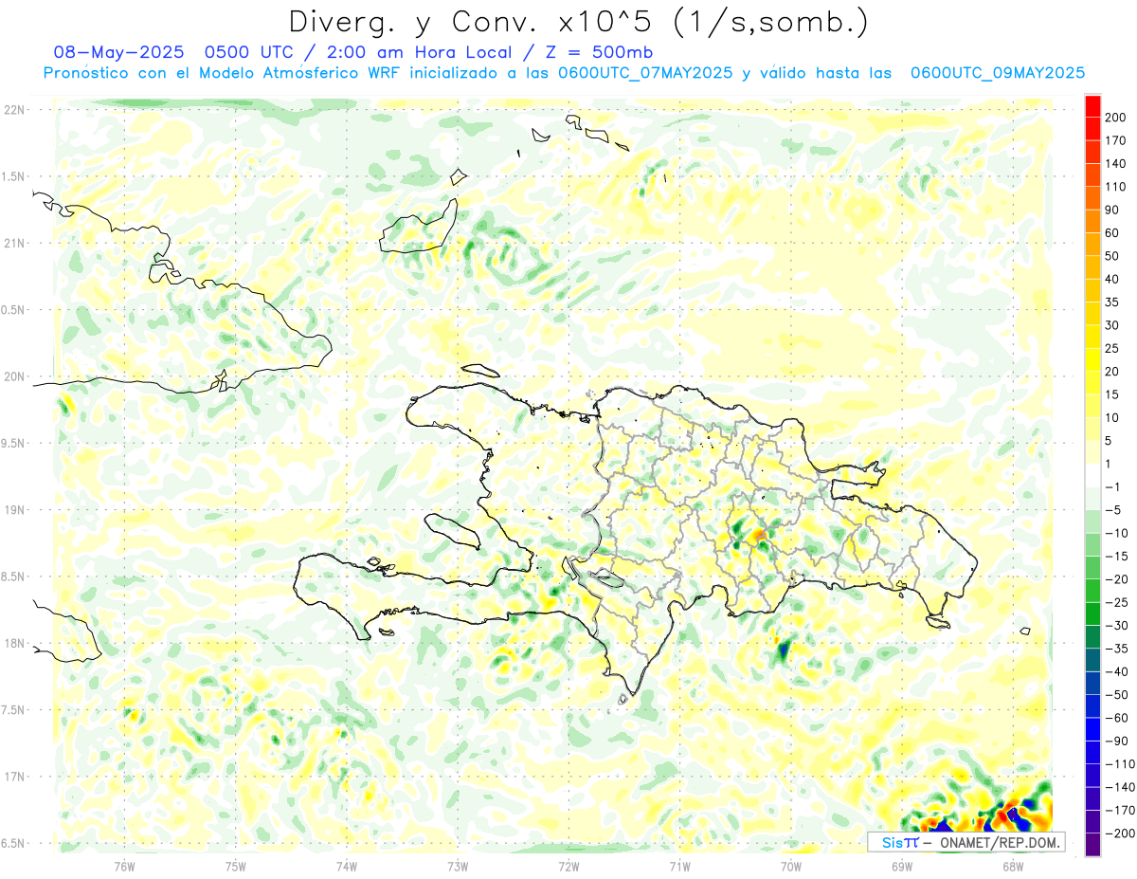Click the '74W' longitude label
The image size is (1137, 879).
pos(347,866)
